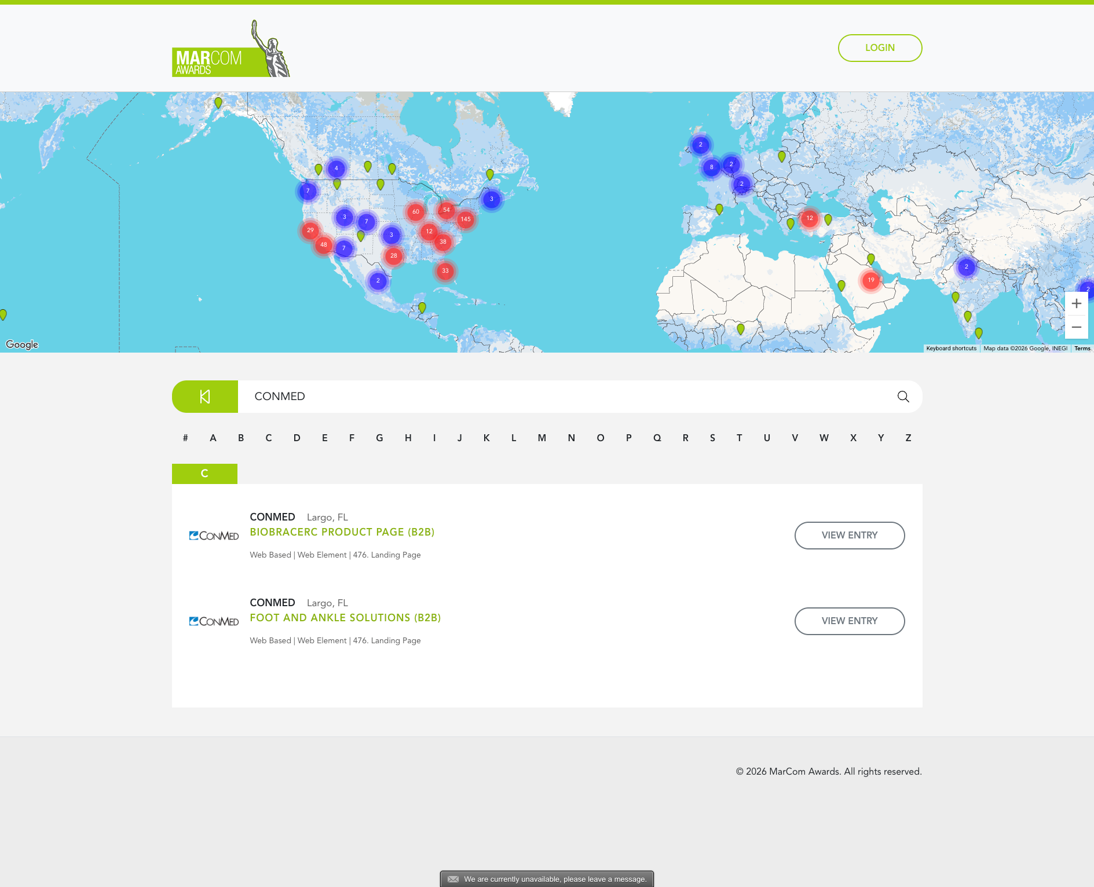View entry for Foot and Ankle Solutions
1094x887 pixels.
coord(850,621)
